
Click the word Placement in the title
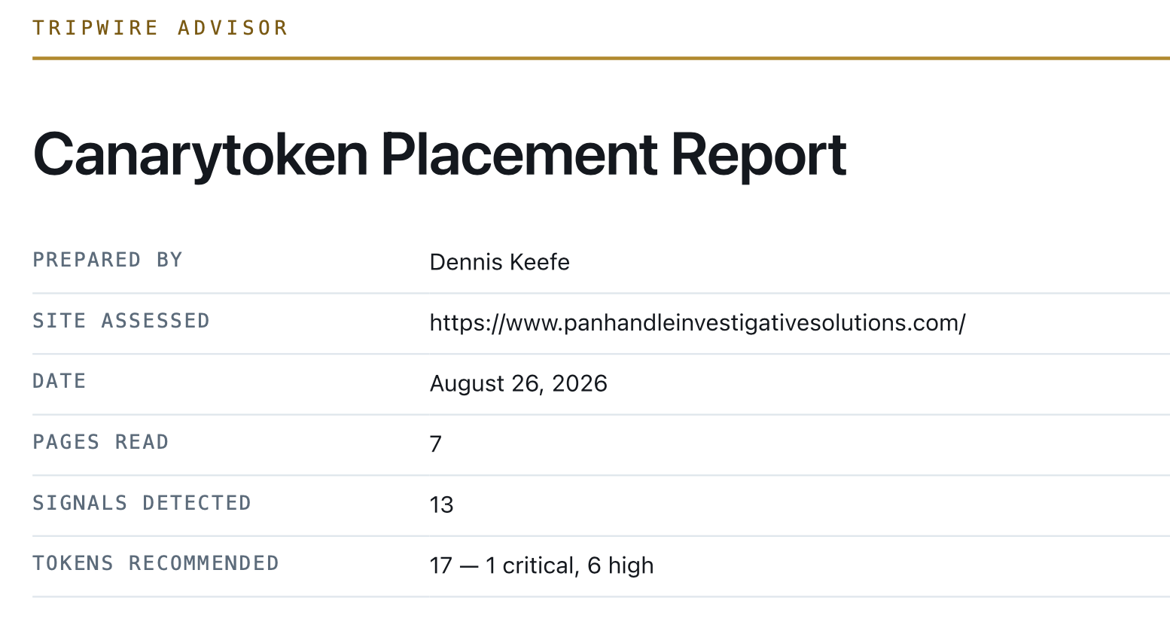point(519,155)
